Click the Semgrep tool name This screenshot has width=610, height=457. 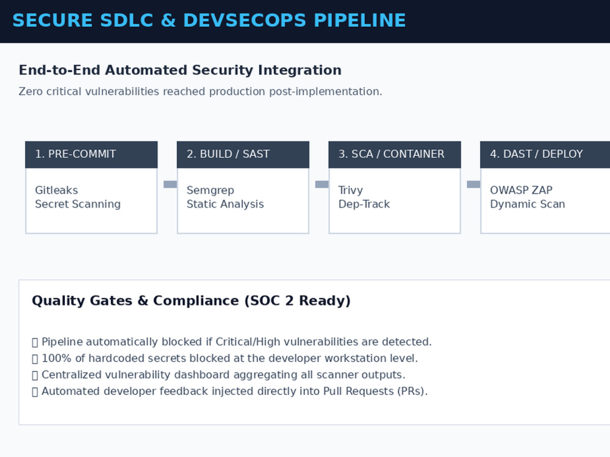pyautogui.click(x=210, y=190)
